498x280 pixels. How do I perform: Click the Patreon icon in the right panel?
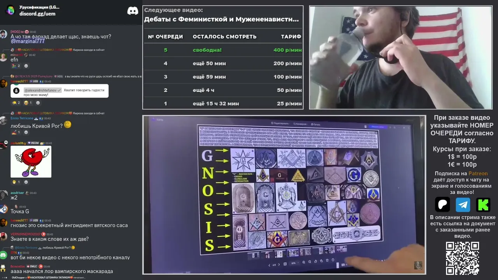[x=442, y=205]
